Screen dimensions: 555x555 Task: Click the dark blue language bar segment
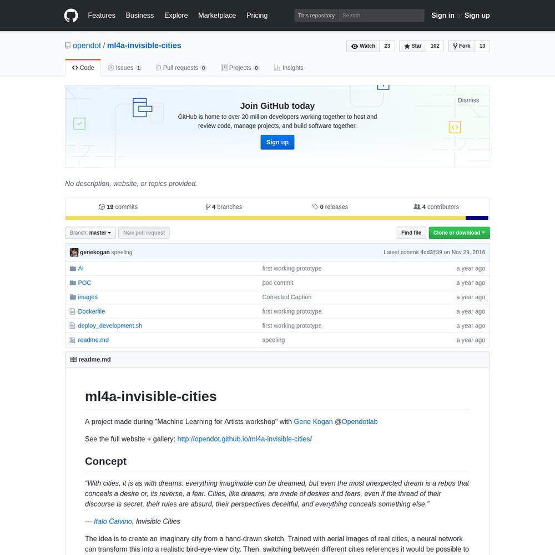(477, 218)
